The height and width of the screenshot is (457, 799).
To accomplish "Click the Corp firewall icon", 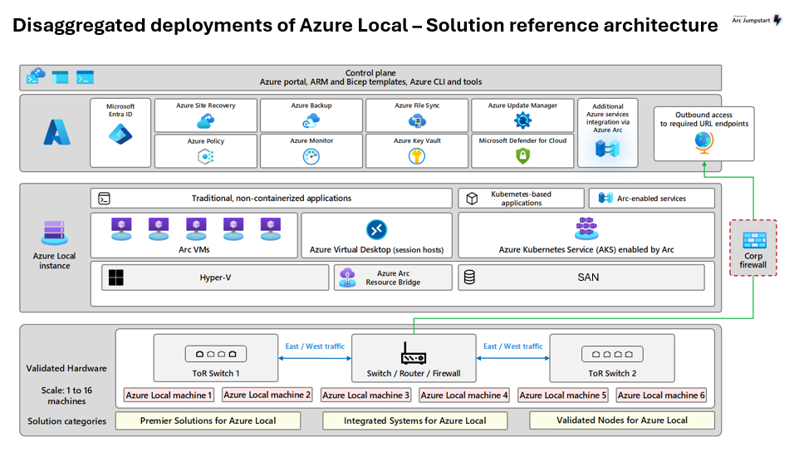I will [753, 241].
